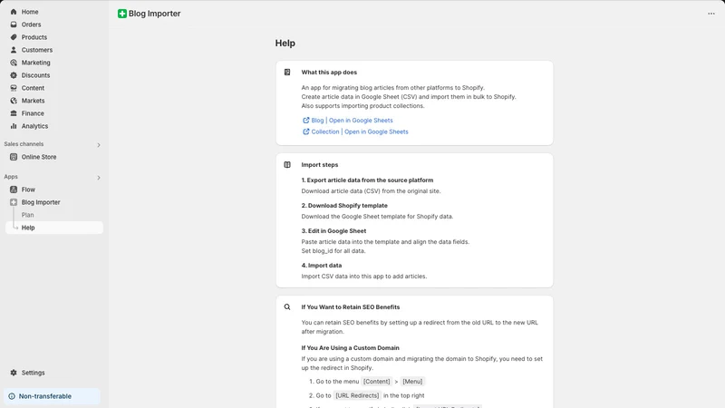This screenshot has width=725, height=408.
Task: Click the Blog Importer sidebar app icon
Action: click(x=14, y=202)
